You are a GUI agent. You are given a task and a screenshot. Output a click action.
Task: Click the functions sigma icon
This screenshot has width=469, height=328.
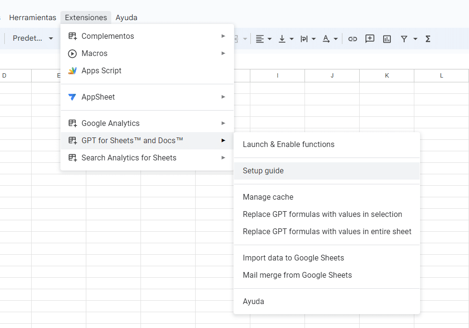428,39
